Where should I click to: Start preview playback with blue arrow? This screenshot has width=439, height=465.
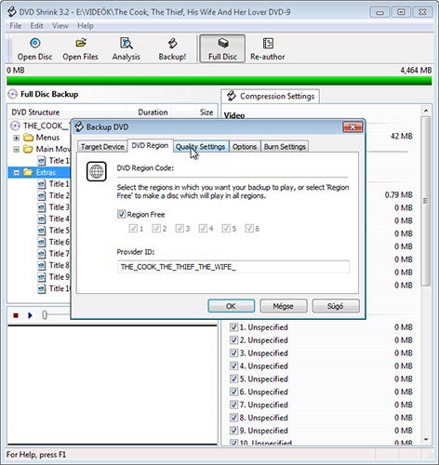click(30, 315)
